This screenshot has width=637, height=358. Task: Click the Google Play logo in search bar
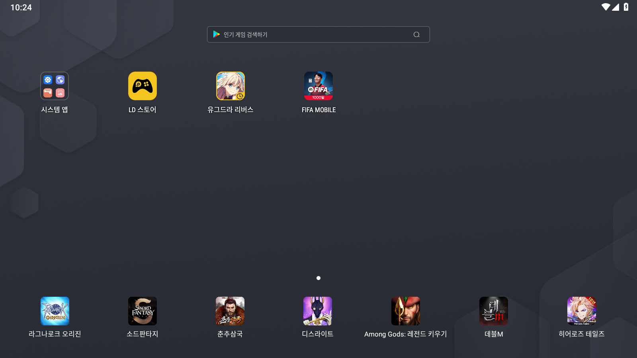217,34
